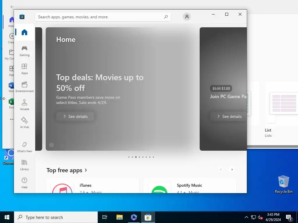Open the Entertainment section
The image size is (298, 223).
[24, 87]
